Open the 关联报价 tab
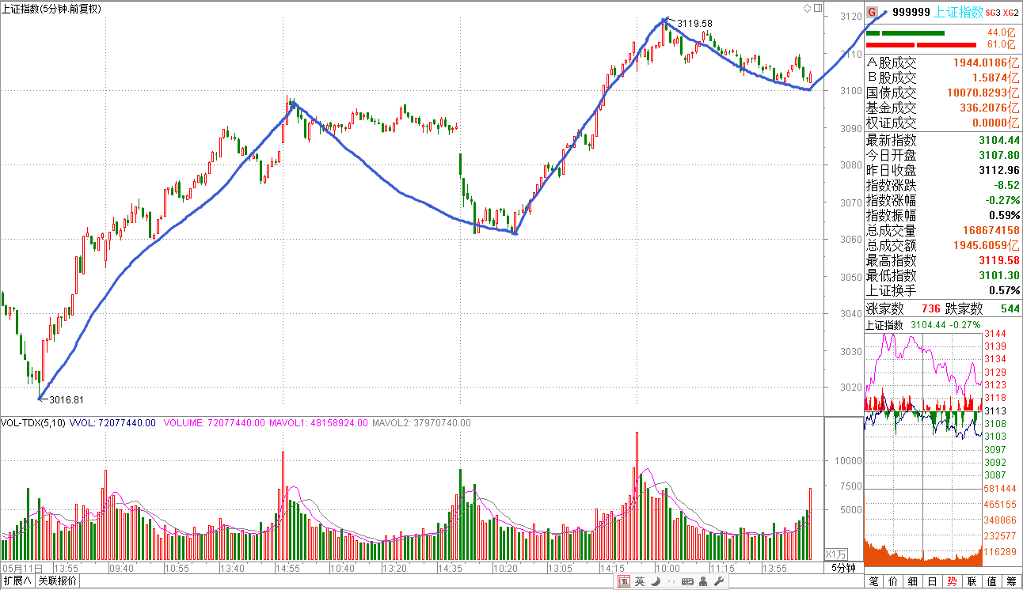Image resolution: width=1023 pixels, height=590 pixels. tap(58, 581)
